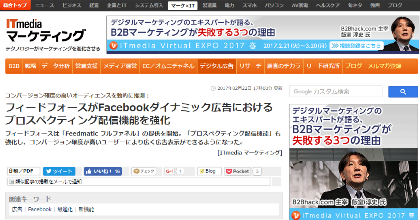Open ブログ in top black navigation

pos(395,5)
